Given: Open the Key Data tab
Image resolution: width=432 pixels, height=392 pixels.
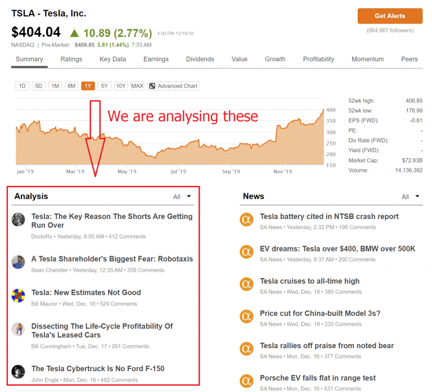Looking at the screenshot, I should tap(112, 59).
